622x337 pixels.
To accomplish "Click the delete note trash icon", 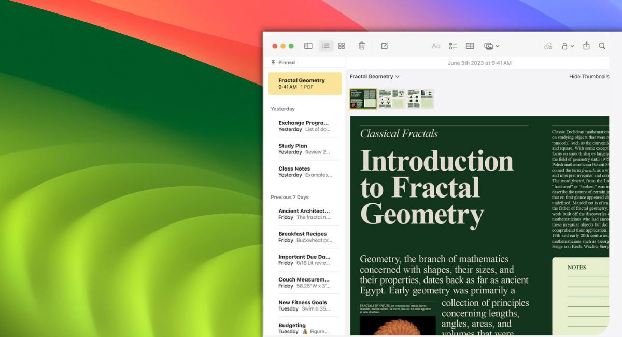I will point(361,46).
